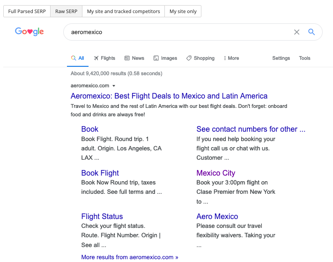The width and height of the screenshot is (333, 262).
Task: Switch to News results tab
Action: coord(134,58)
